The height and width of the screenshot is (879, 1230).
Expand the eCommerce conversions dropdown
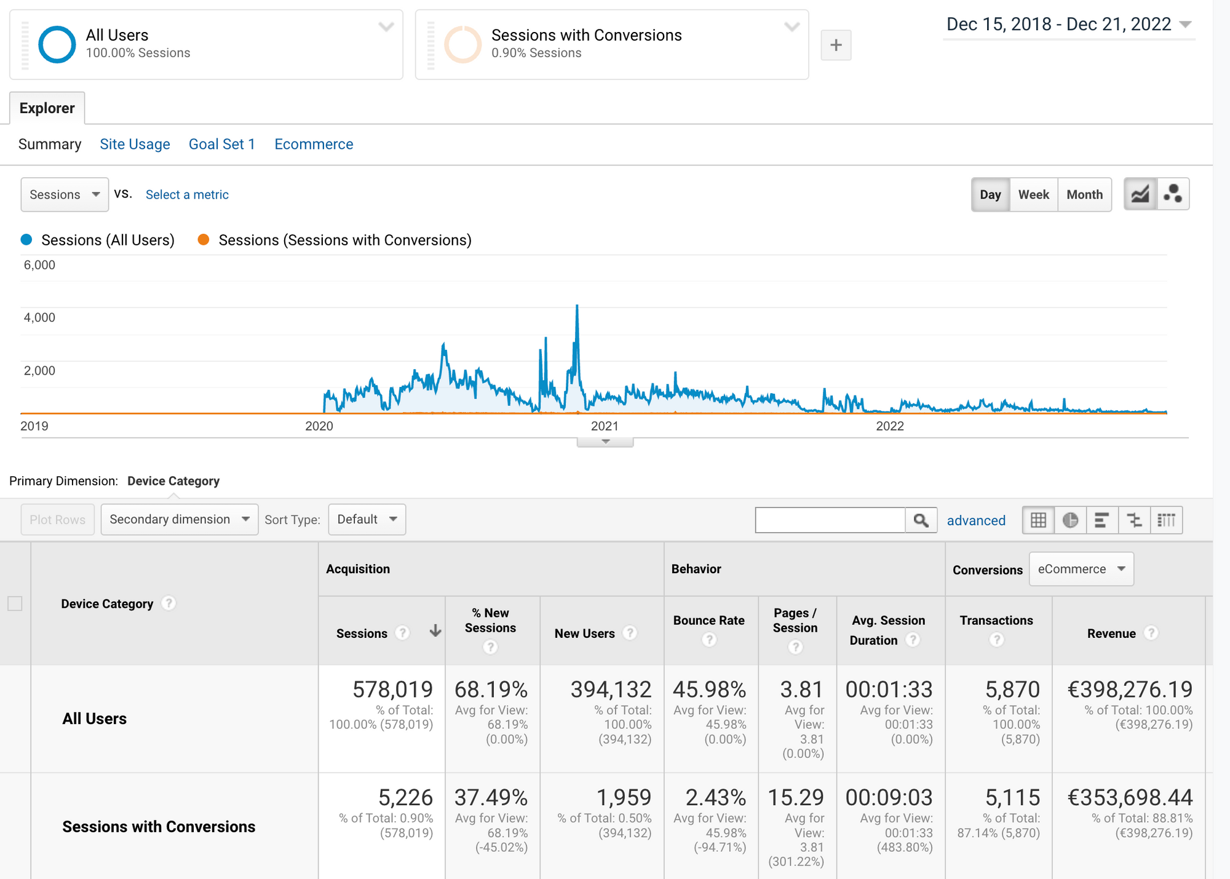pos(1081,569)
